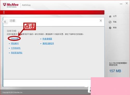Click the 157 MB freed-space value

[115, 71]
